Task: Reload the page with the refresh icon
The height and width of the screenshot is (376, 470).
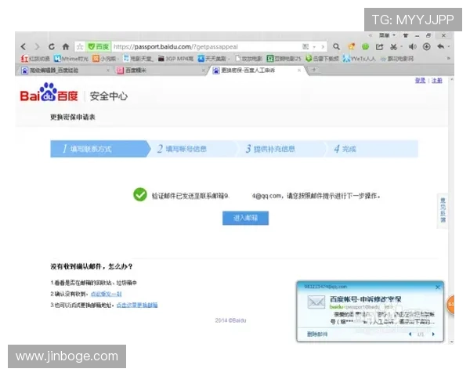Action: pyautogui.click(x=52, y=47)
